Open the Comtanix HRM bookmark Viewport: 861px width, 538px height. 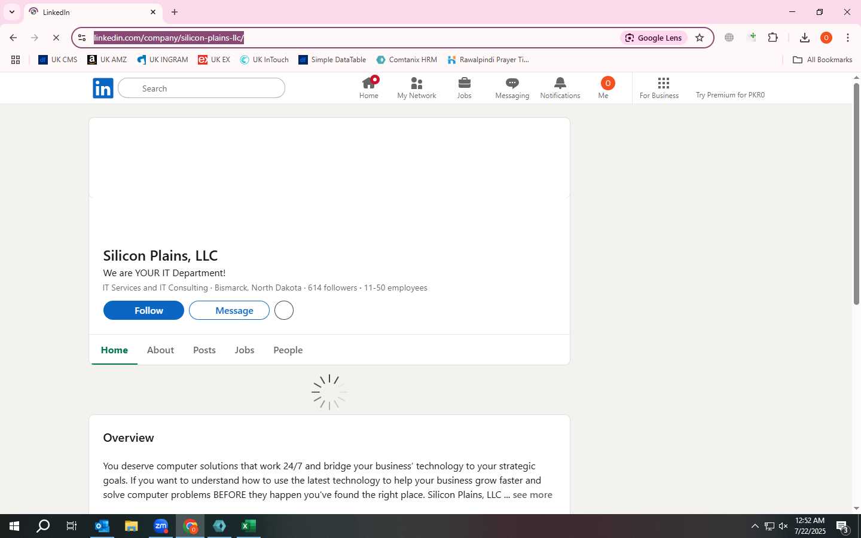(407, 60)
